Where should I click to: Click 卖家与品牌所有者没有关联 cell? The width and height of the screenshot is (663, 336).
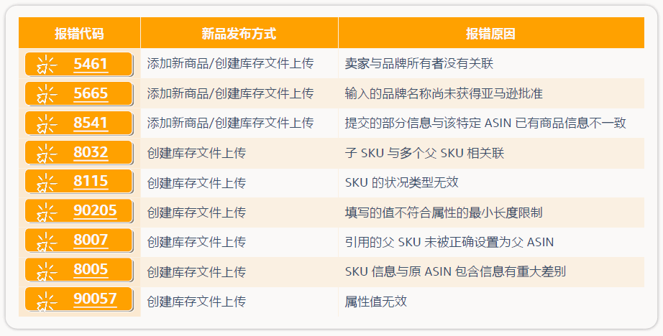tap(491, 64)
